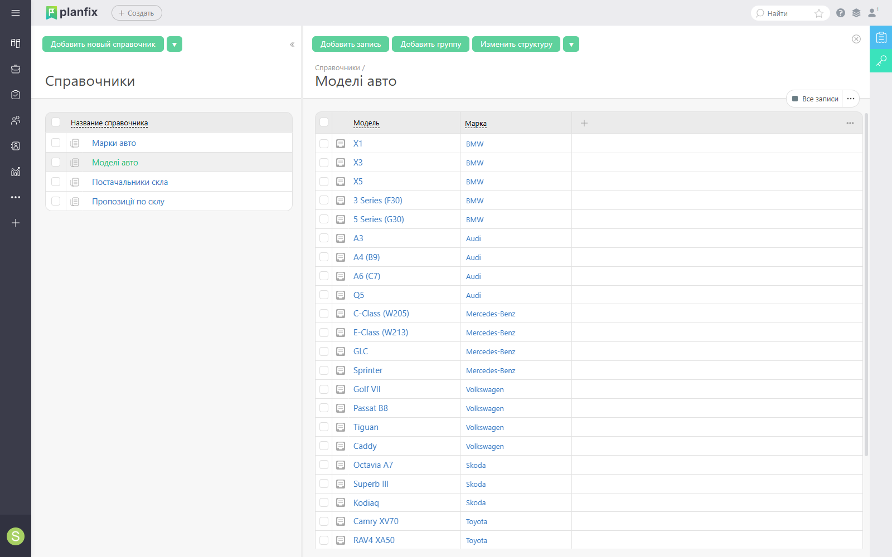Open table column options ellipsis
Screen dimensions: 892x557
[x=850, y=123]
